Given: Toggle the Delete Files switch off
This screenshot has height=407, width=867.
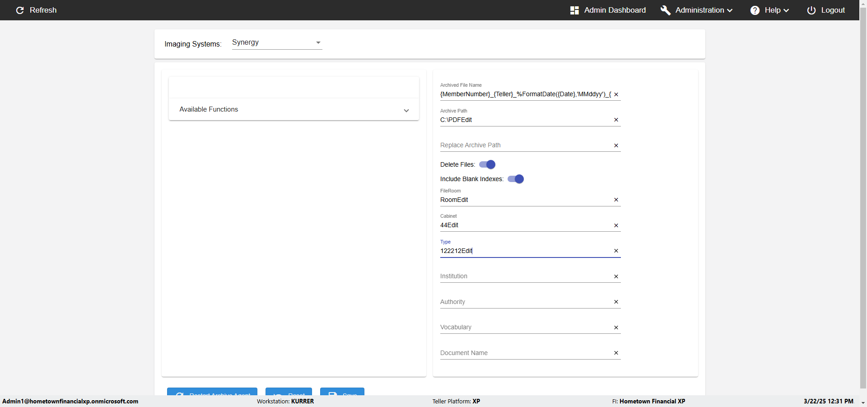Looking at the screenshot, I should click(x=487, y=164).
